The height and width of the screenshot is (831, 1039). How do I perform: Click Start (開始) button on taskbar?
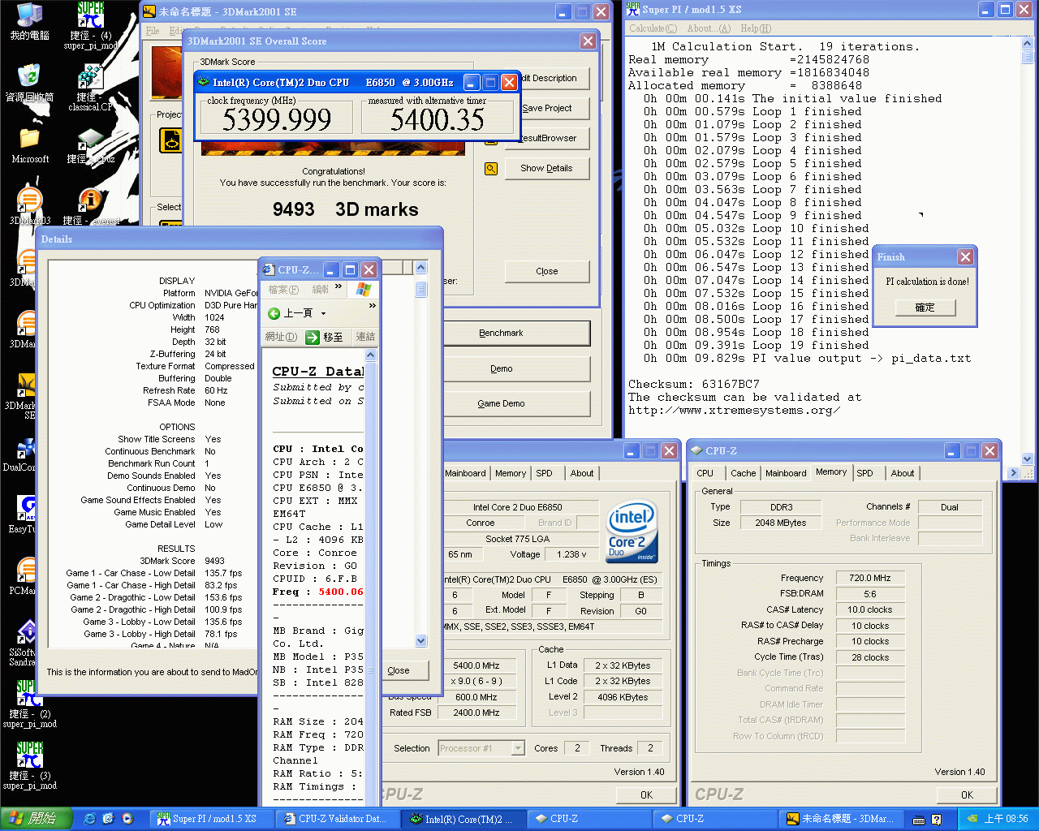[37, 819]
